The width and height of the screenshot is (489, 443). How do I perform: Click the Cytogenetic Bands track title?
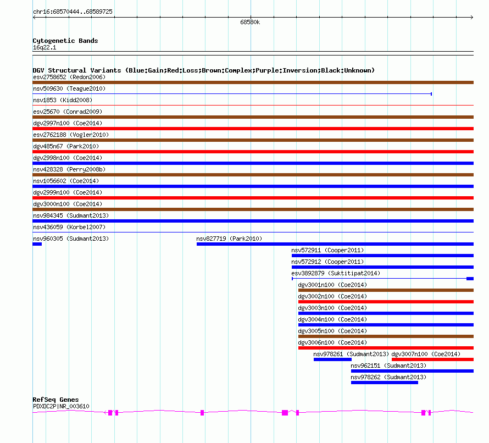[x=65, y=41]
